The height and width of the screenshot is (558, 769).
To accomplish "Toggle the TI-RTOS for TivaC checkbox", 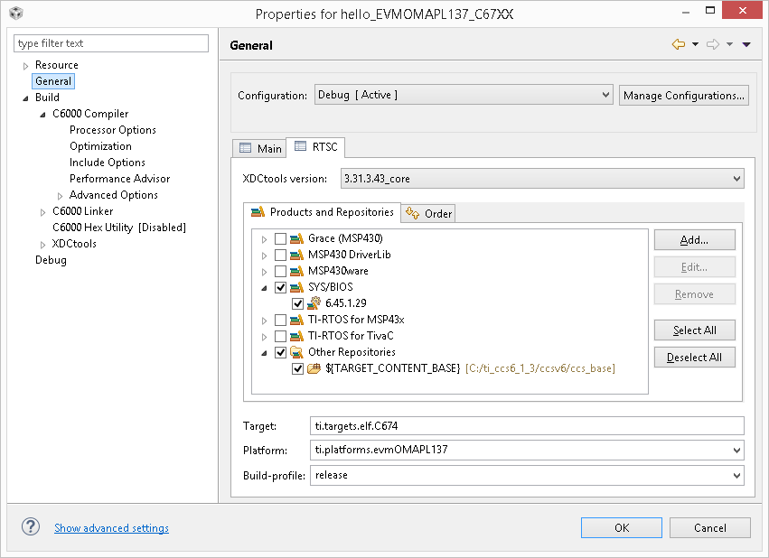I will 280,336.
